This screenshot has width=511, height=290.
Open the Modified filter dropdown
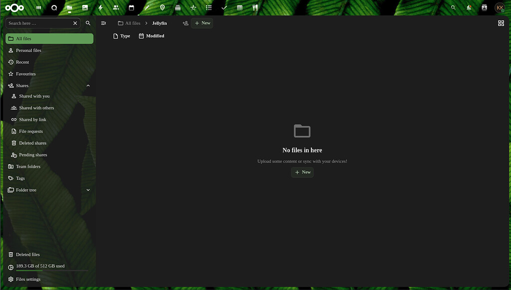pos(152,36)
